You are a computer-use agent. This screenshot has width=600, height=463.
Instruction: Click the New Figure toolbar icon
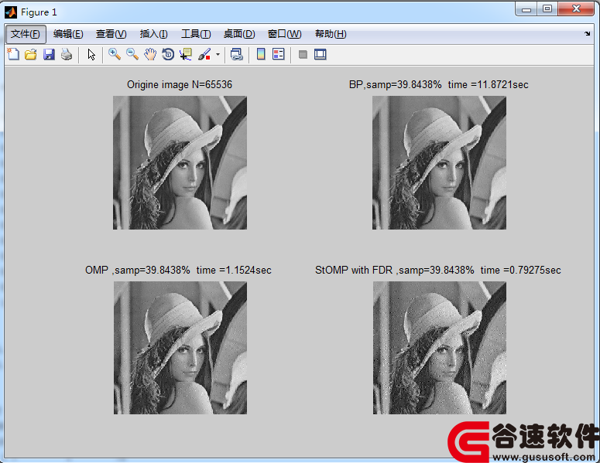click(13, 54)
